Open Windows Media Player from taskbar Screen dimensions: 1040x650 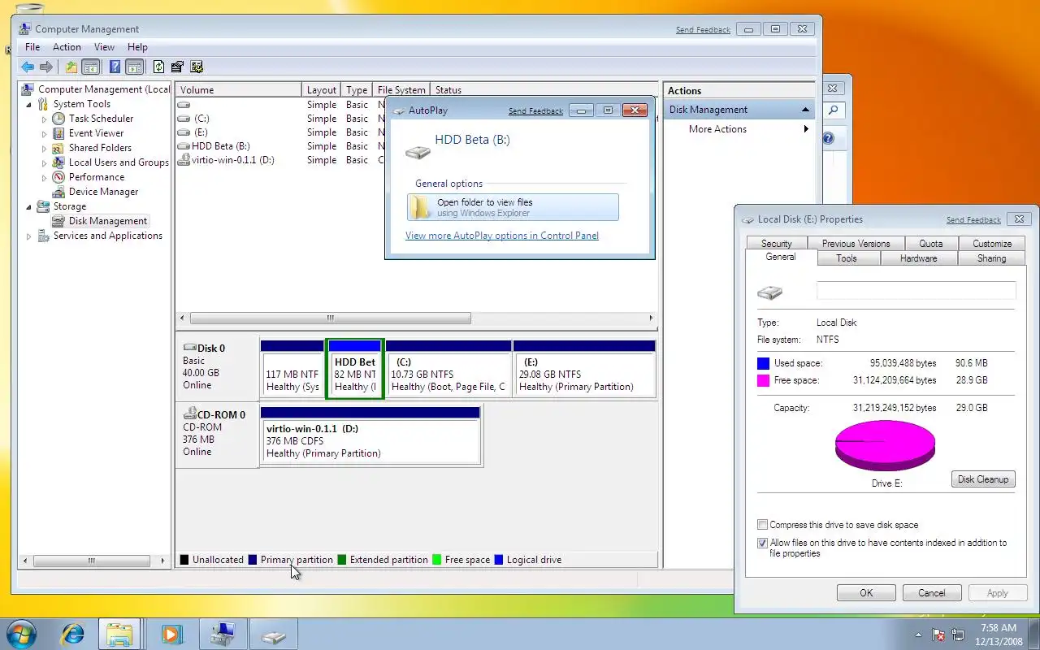(x=171, y=633)
